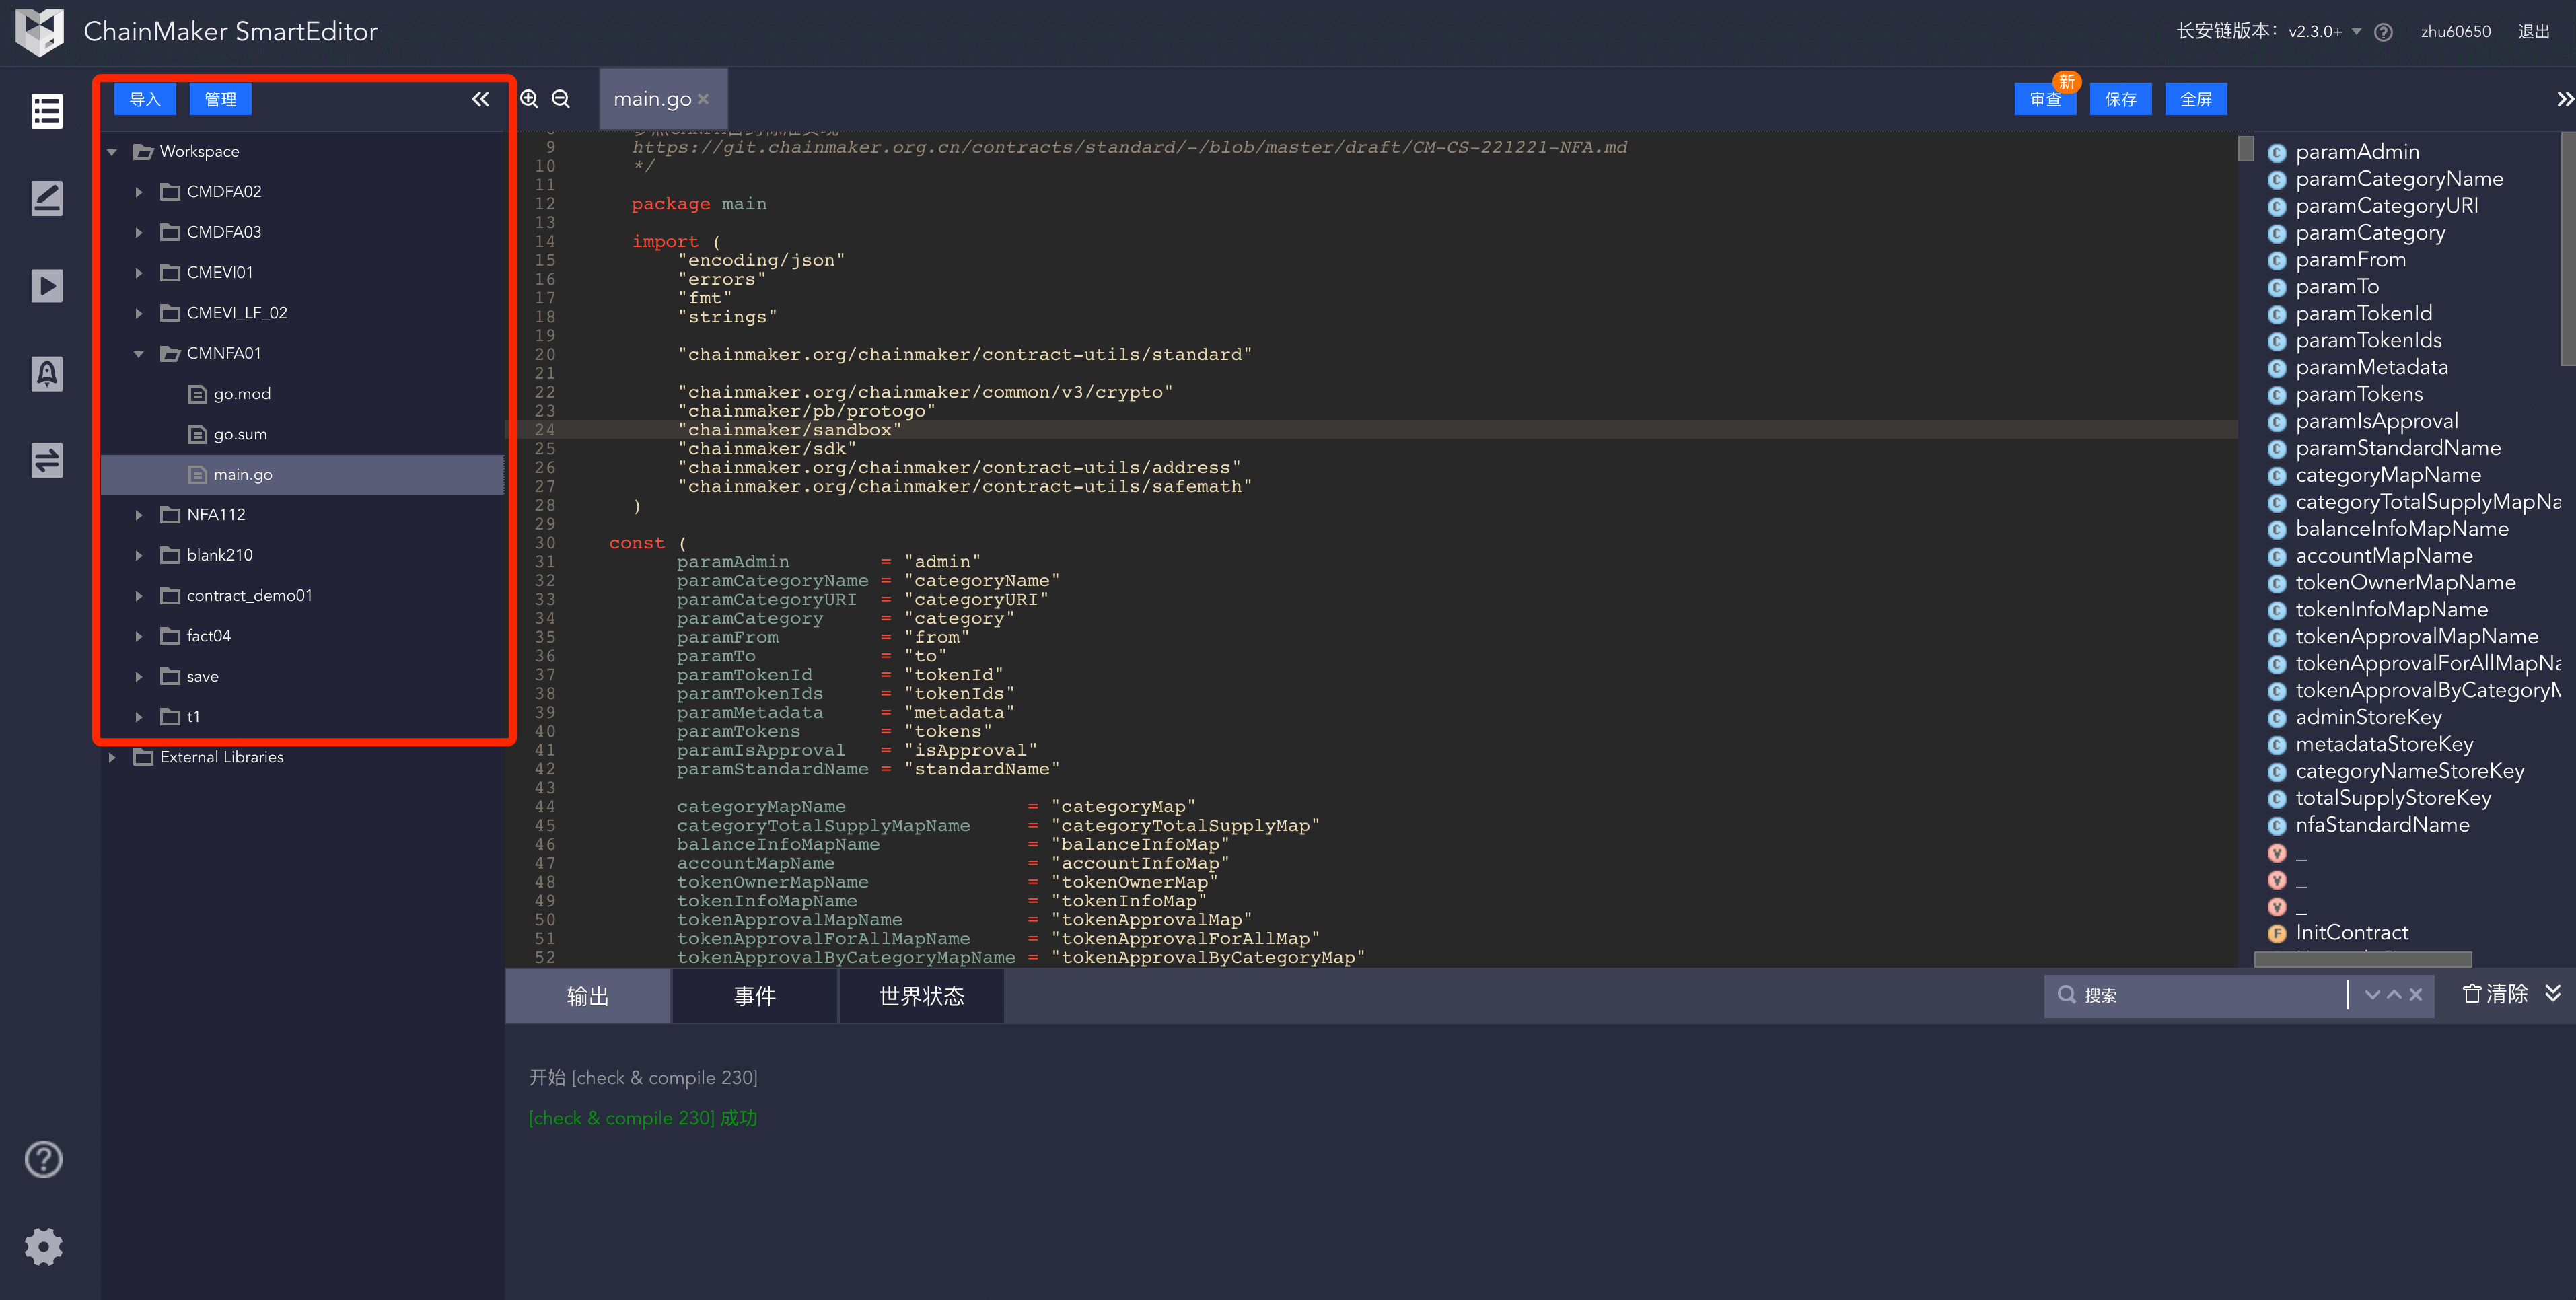Open the settings gear icon

click(44, 1246)
